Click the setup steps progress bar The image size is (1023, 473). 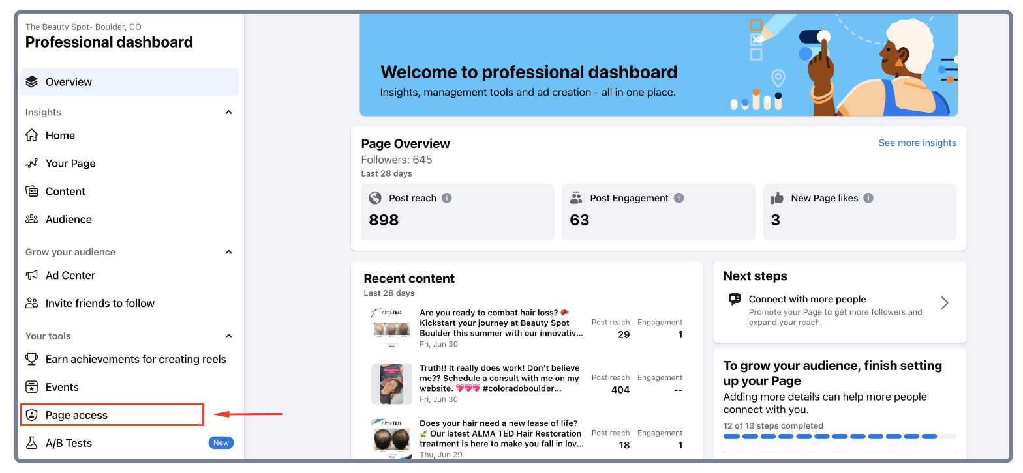(839, 437)
